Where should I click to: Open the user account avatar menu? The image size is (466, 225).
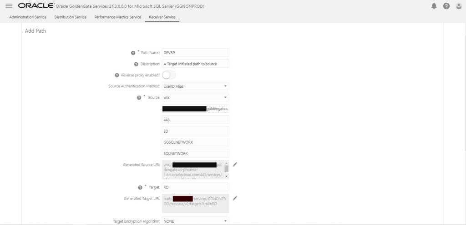click(459, 6)
